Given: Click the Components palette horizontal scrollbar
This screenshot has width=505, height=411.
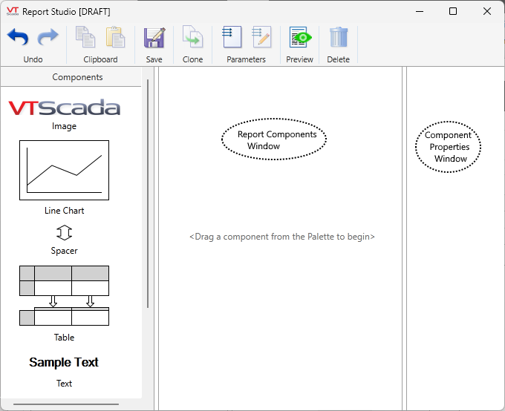Looking at the screenshot, I should tap(66, 404).
